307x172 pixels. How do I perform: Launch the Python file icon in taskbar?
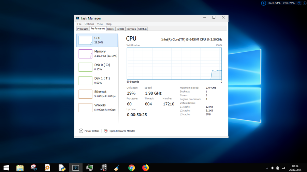62,168
